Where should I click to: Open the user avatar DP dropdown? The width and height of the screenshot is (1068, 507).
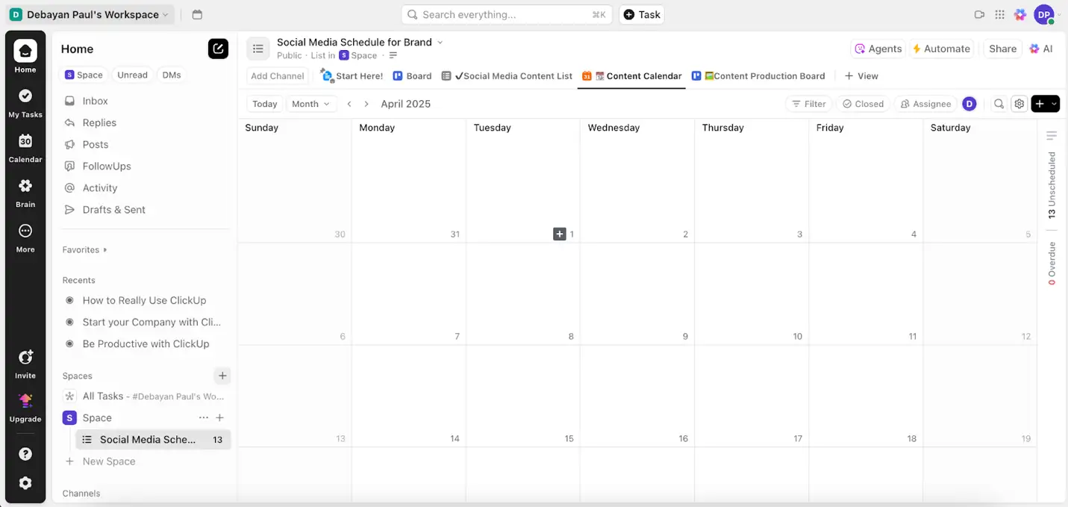pos(1048,14)
